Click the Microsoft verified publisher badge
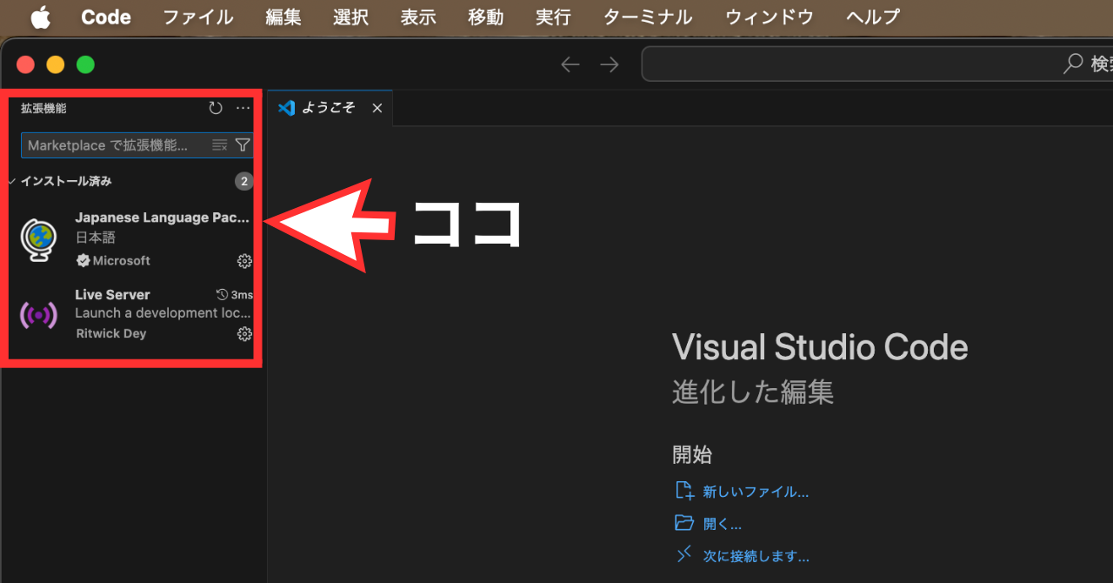Screen dimensions: 1113x583 [x=83, y=260]
